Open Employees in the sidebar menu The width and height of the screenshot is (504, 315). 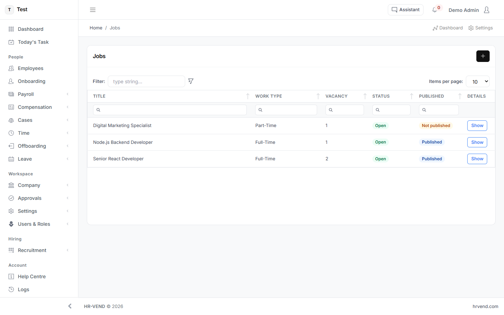[x=39, y=68]
